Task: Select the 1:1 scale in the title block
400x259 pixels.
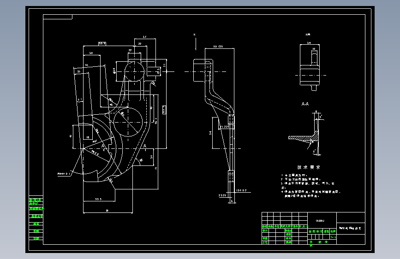Action: 333,237
